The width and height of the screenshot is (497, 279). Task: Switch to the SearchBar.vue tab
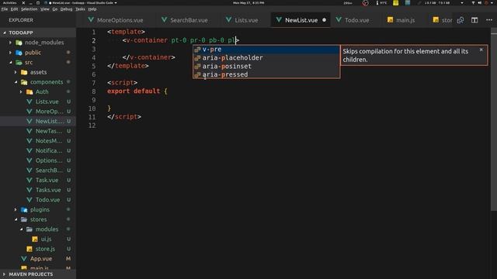(185, 20)
